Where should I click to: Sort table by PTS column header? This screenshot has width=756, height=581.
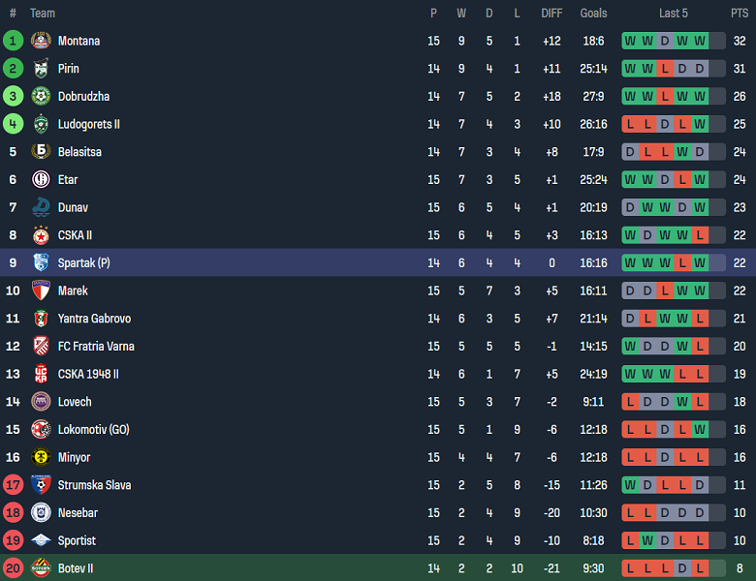(740, 14)
